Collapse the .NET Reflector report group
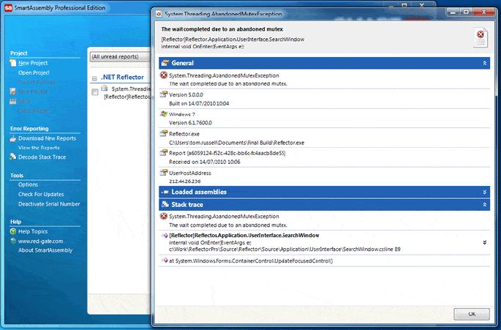 pyautogui.click(x=95, y=77)
